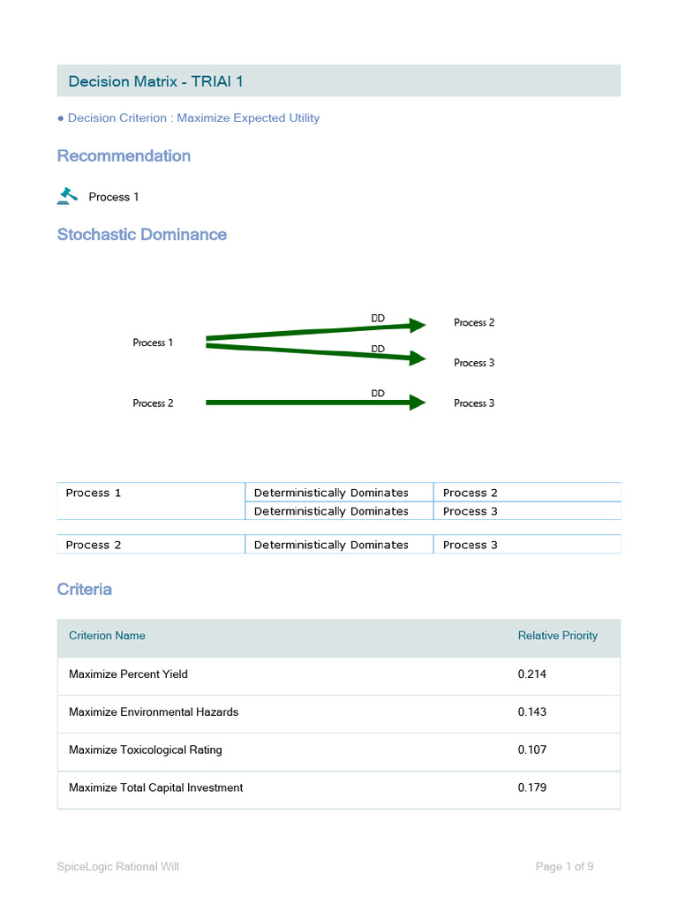Select the Process 1 node in the dominance diagram
The image size is (678, 904).
[x=153, y=343]
